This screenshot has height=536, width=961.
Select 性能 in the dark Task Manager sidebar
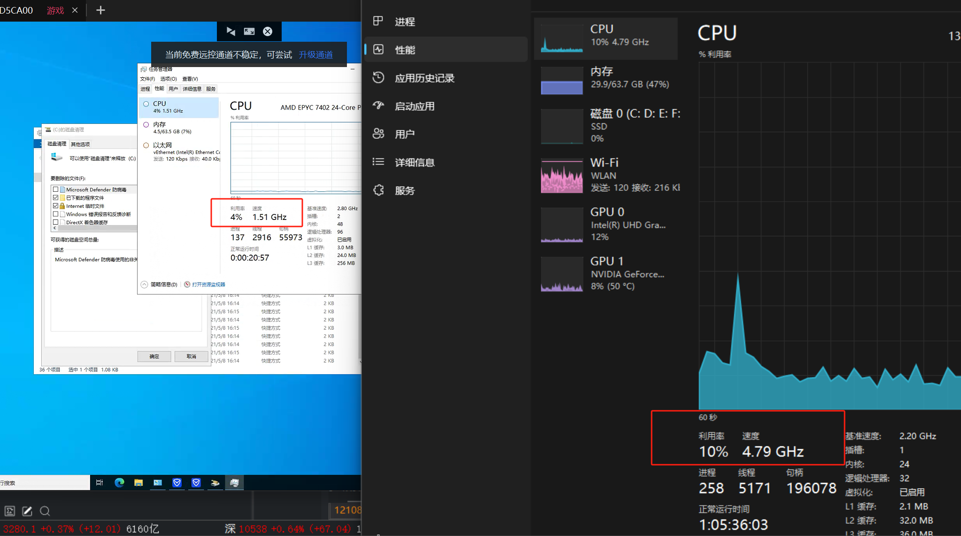pyautogui.click(x=446, y=50)
